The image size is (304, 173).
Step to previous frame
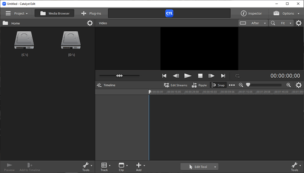point(176,76)
